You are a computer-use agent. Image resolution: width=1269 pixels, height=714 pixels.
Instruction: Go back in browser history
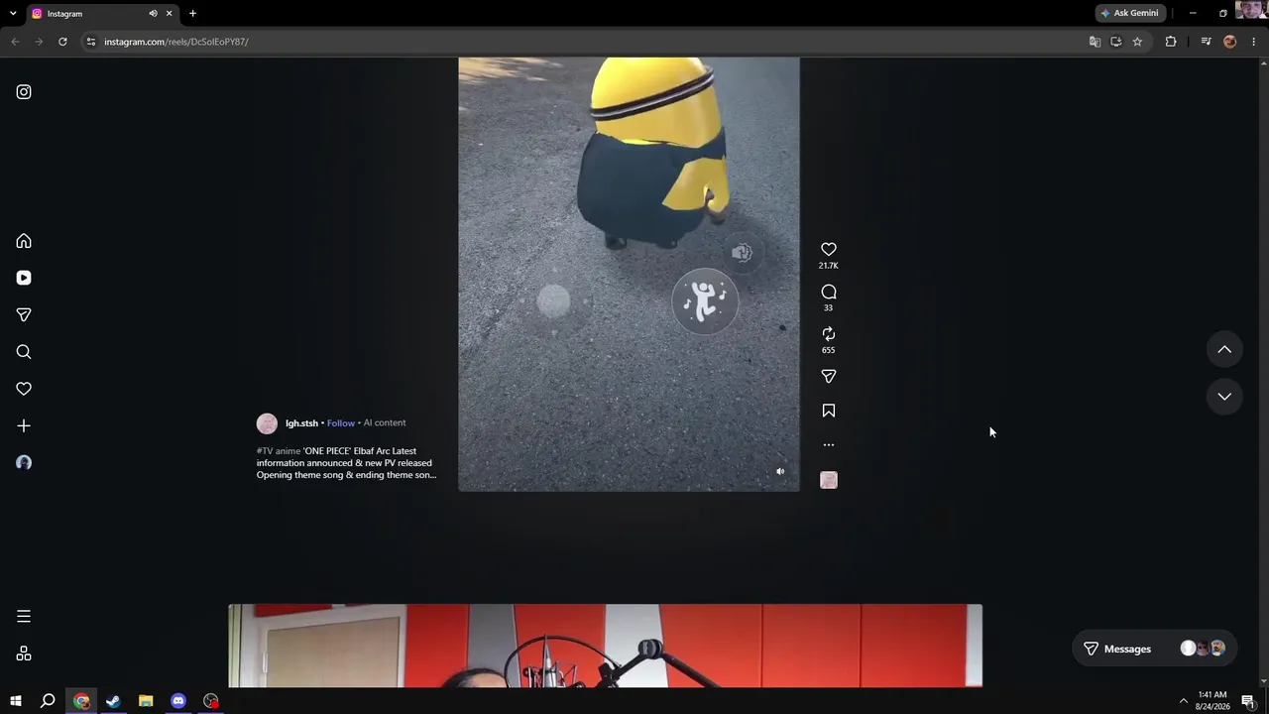pyautogui.click(x=15, y=42)
